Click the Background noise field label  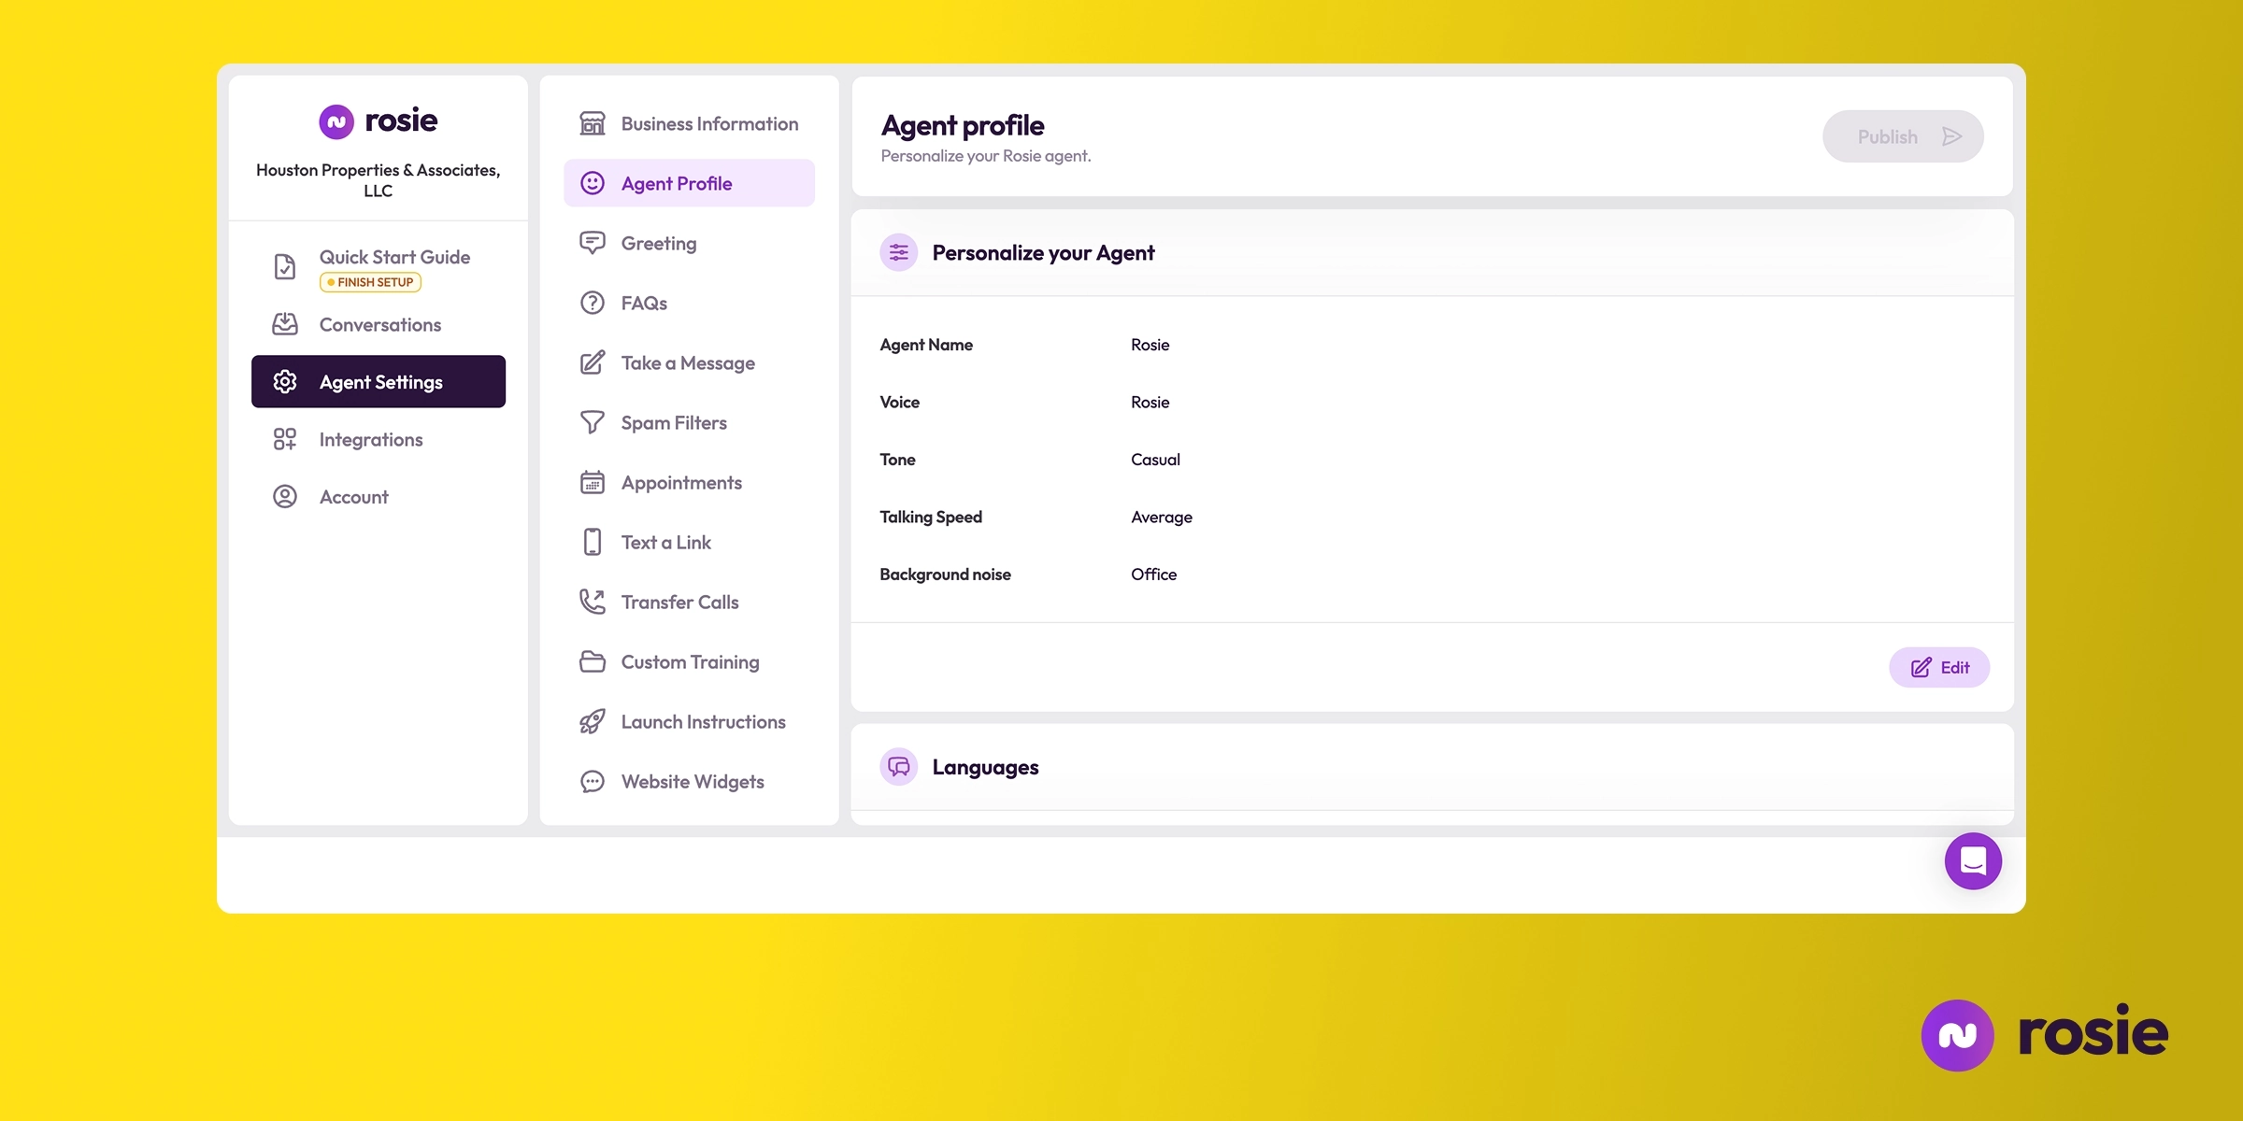945,575
